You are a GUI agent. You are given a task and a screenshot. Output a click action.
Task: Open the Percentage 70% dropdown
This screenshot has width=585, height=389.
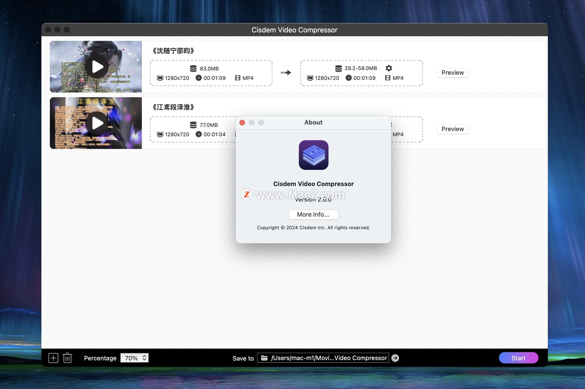134,358
